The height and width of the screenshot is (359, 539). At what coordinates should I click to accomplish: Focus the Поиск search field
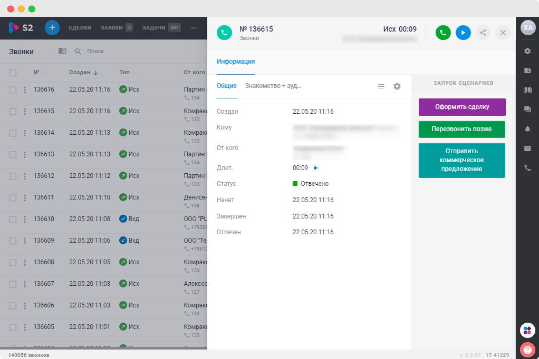(x=95, y=51)
